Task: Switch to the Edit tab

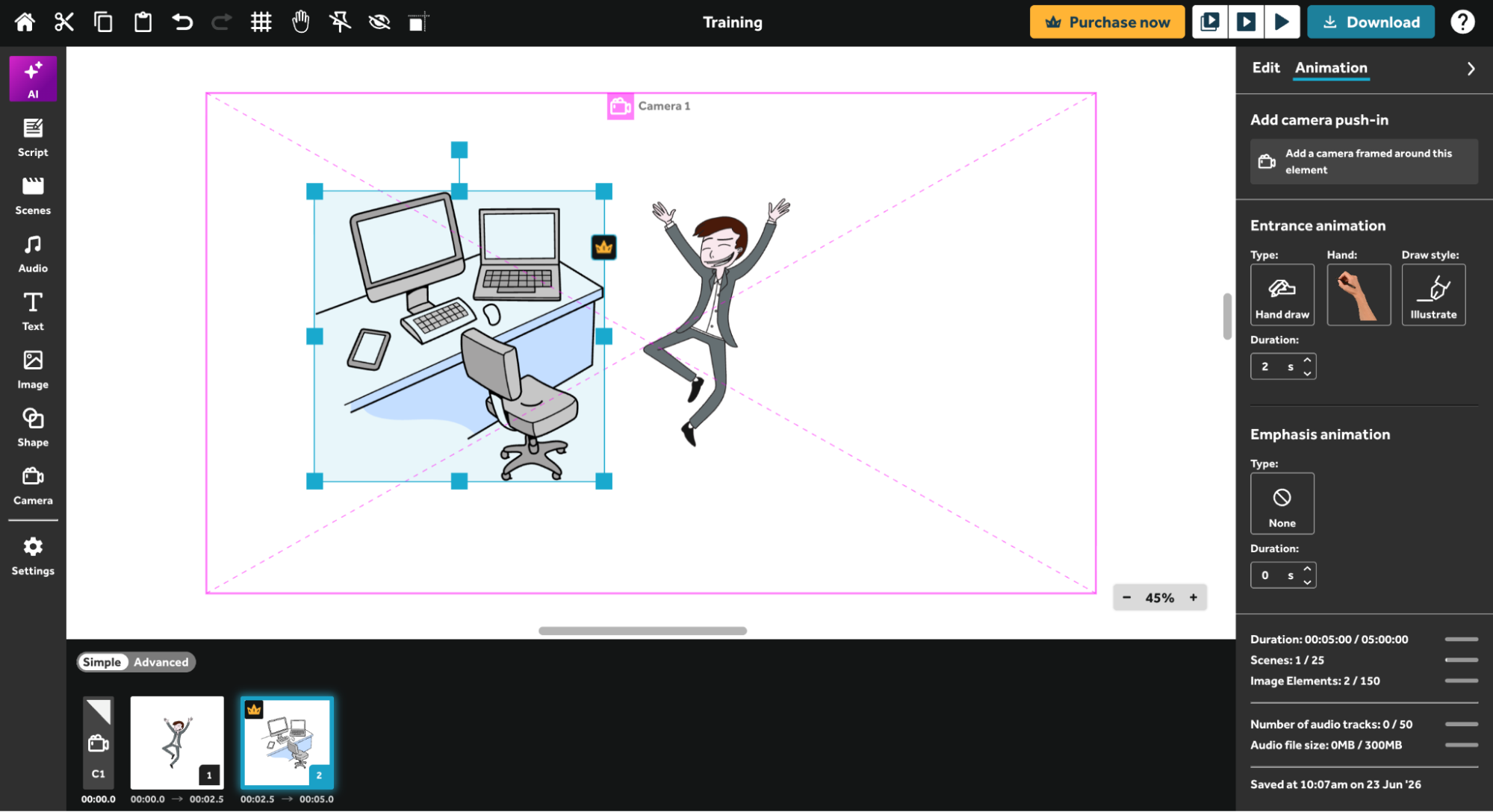Action: tap(1266, 68)
